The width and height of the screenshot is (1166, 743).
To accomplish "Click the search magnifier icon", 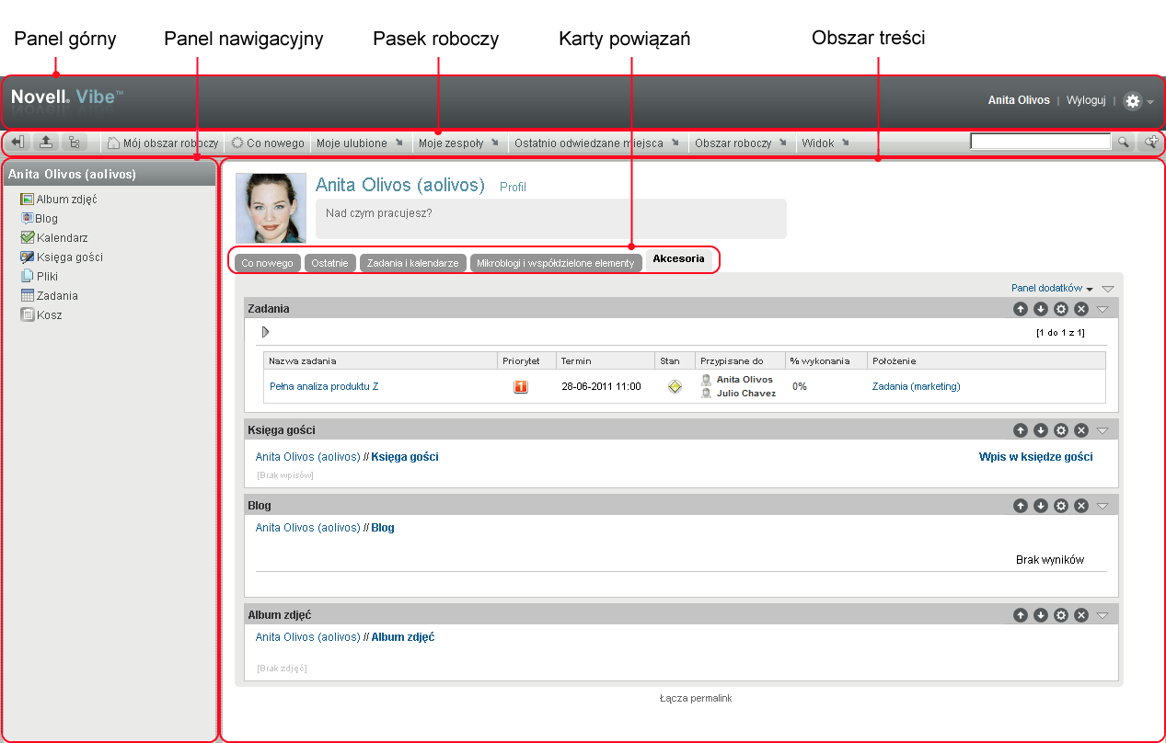I will tap(1123, 143).
